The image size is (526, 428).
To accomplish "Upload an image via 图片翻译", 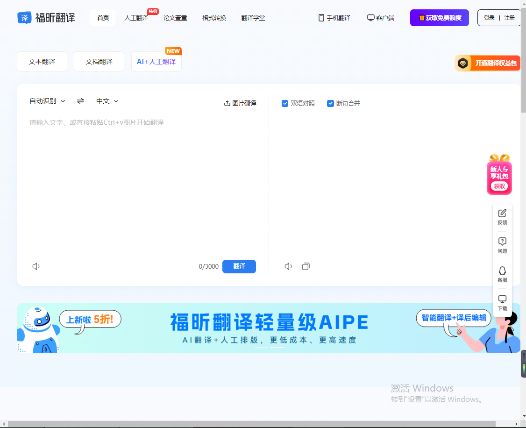I will pos(240,103).
